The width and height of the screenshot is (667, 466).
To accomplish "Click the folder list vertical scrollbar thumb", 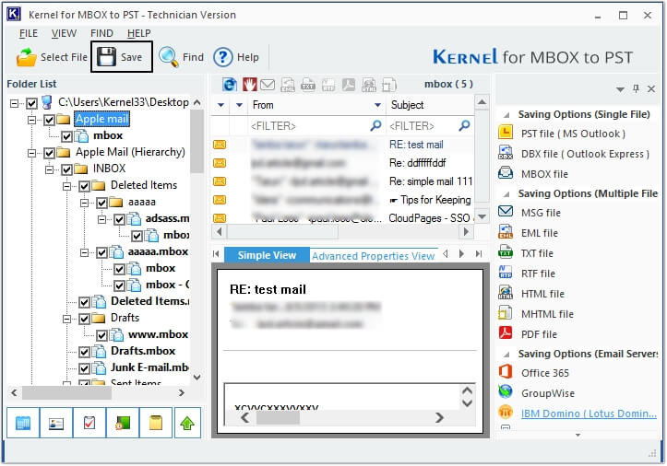I will pos(197,141).
